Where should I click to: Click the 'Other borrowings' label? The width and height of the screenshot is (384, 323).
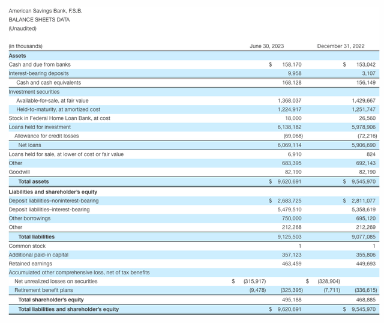tap(29, 218)
